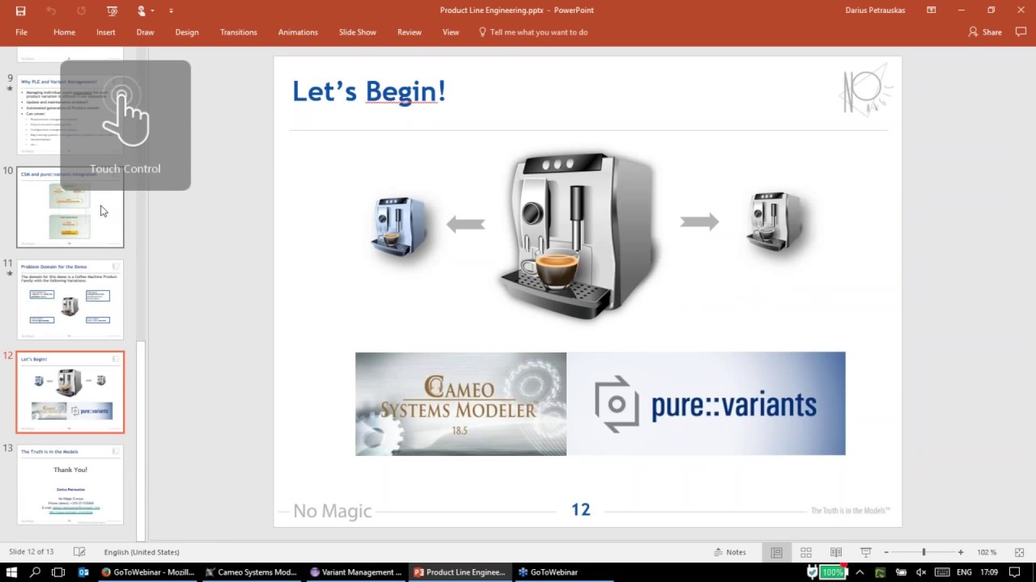The height and width of the screenshot is (582, 1036).
Task: Open the Windows Start menu
Action: point(11,572)
